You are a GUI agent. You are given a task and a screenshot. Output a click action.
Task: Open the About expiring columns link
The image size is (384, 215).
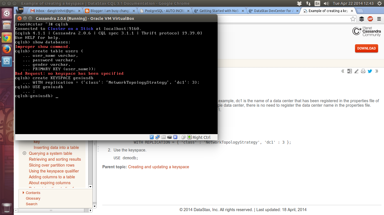coord(50,183)
